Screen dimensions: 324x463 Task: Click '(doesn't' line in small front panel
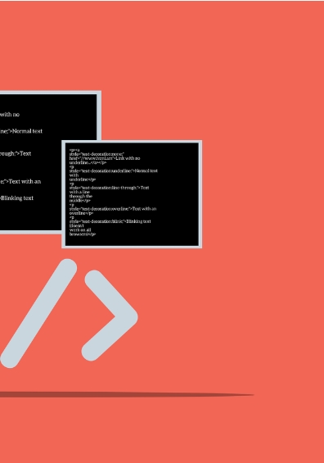[x=77, y=225]
